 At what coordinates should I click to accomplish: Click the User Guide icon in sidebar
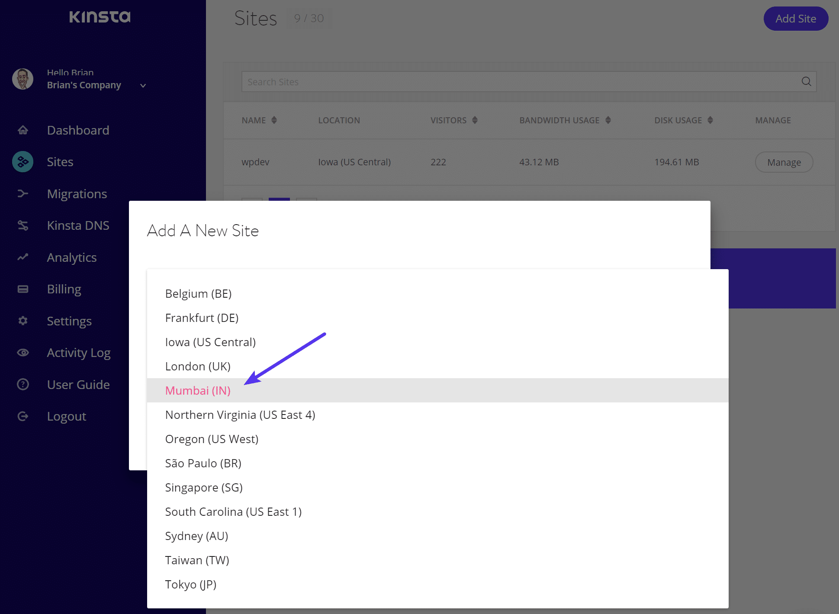[x=23, y=384]
